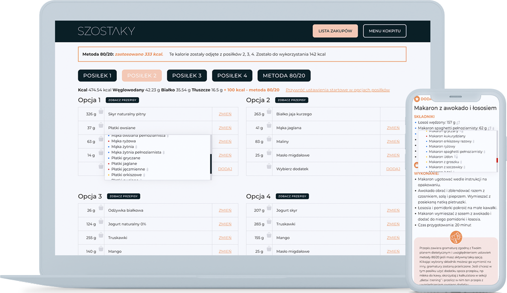Click basket icon beside Jogurt skyr

coord(269,208)
